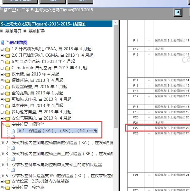Expand the 安装位置:接地点 node

coord(2,188)
